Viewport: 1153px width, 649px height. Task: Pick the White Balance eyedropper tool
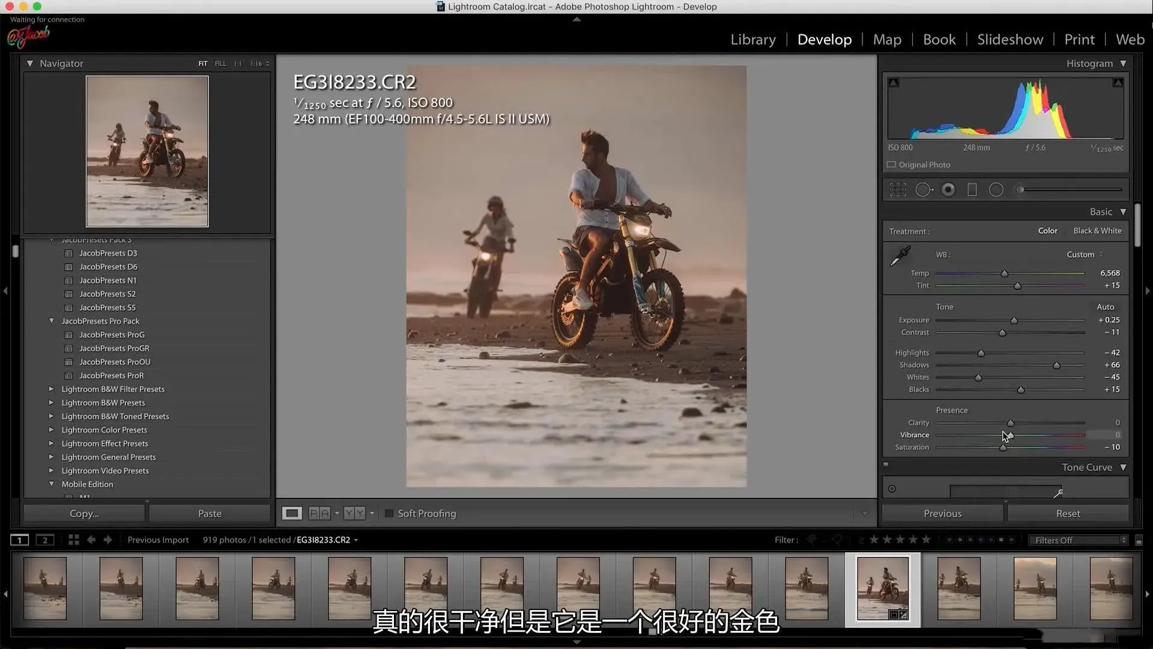[x=900, y=257]
